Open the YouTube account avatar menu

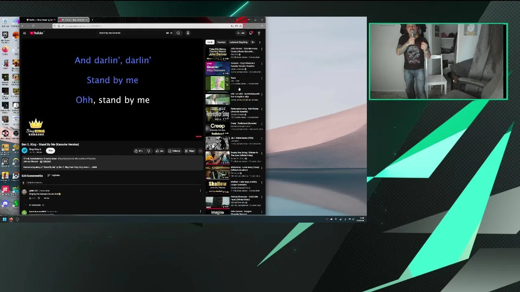pyautogui.click(x=259, y=33)
